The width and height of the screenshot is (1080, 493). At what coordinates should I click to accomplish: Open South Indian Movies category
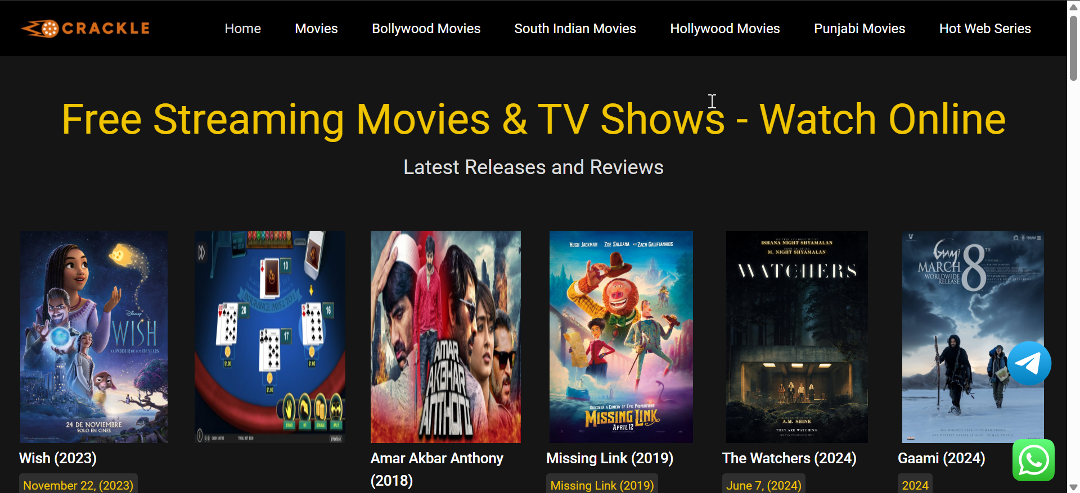(575, 29)
